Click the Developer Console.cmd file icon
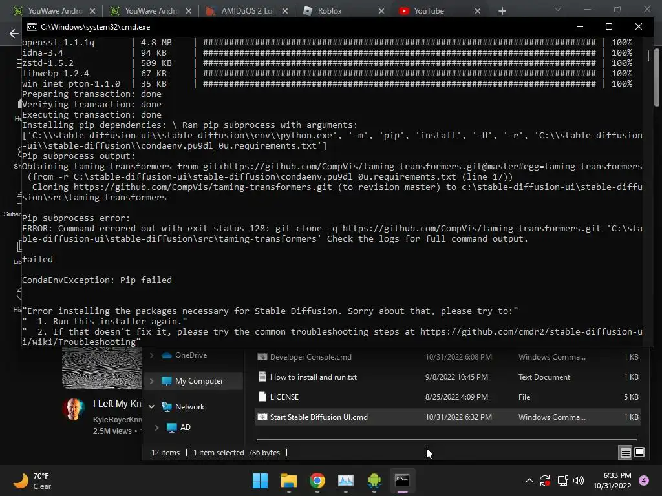This screenshot has height=496, width=662. click(262, 356)
